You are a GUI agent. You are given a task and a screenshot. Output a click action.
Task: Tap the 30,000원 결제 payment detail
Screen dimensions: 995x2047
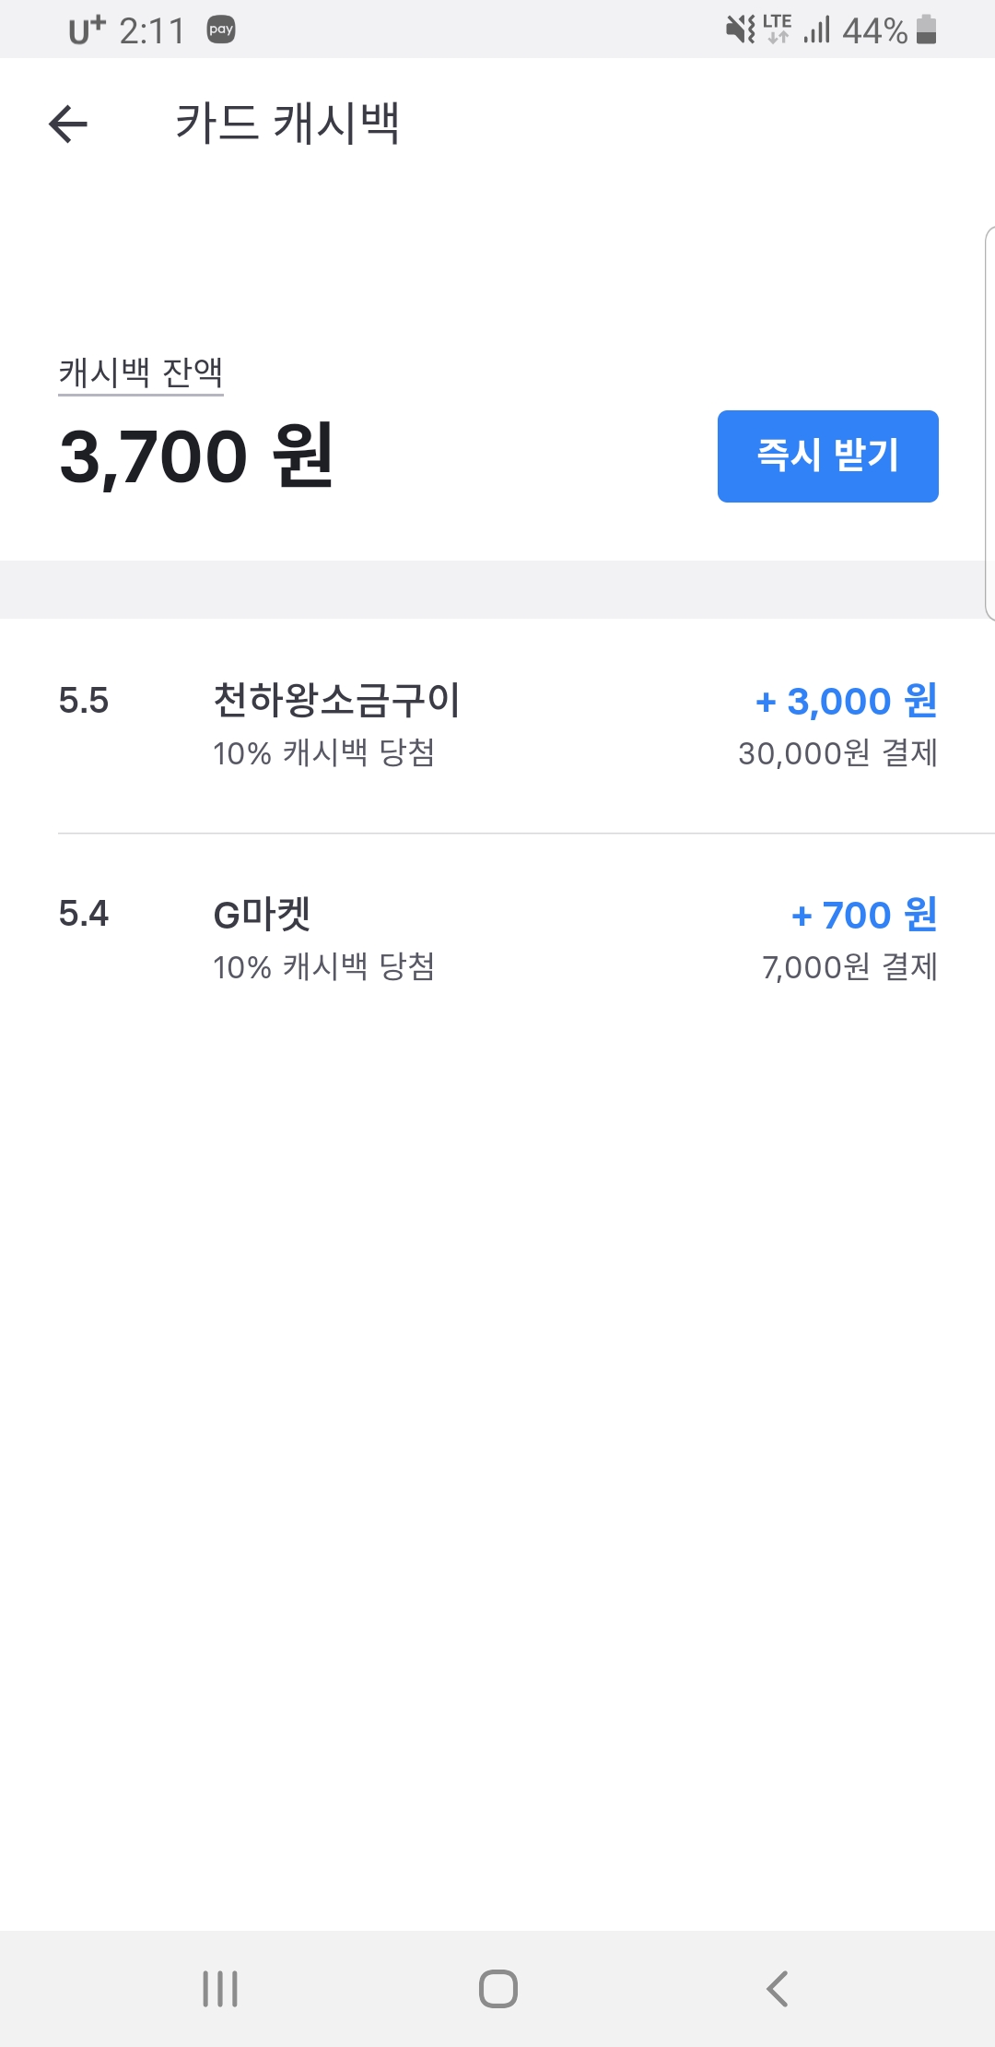tap(837, 754)
